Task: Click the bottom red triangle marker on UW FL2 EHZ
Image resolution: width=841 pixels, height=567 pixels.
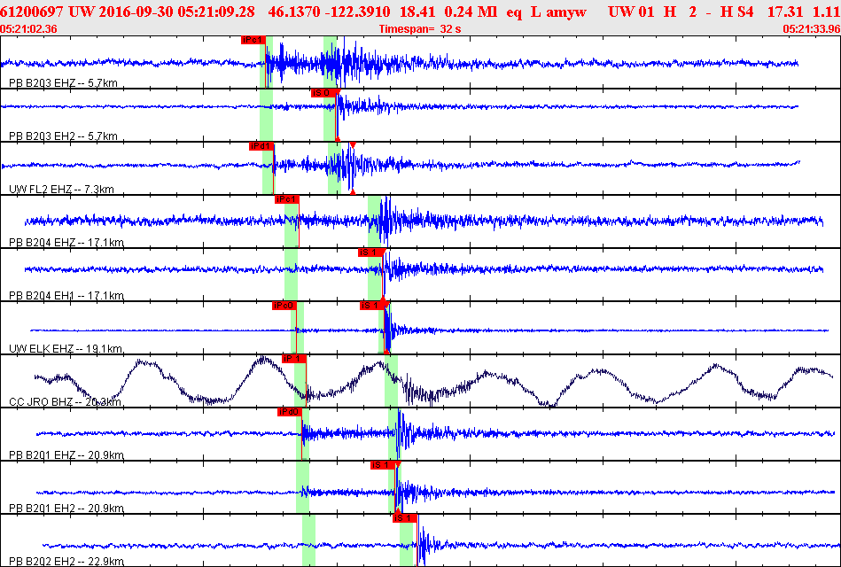Action: coord(353,191)
